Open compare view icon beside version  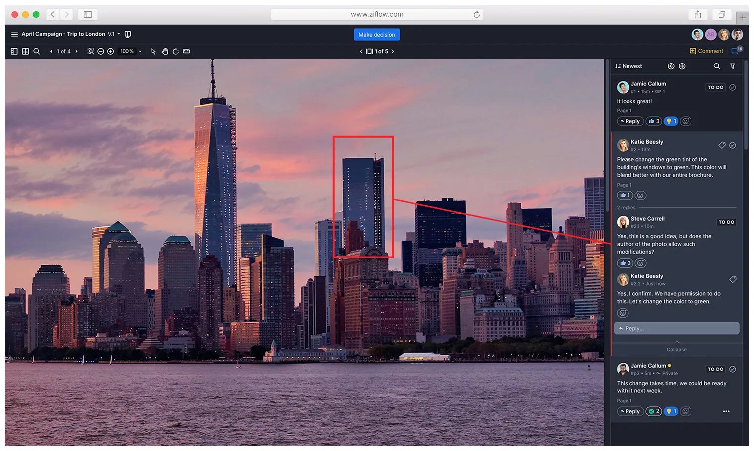coord(128,34)
